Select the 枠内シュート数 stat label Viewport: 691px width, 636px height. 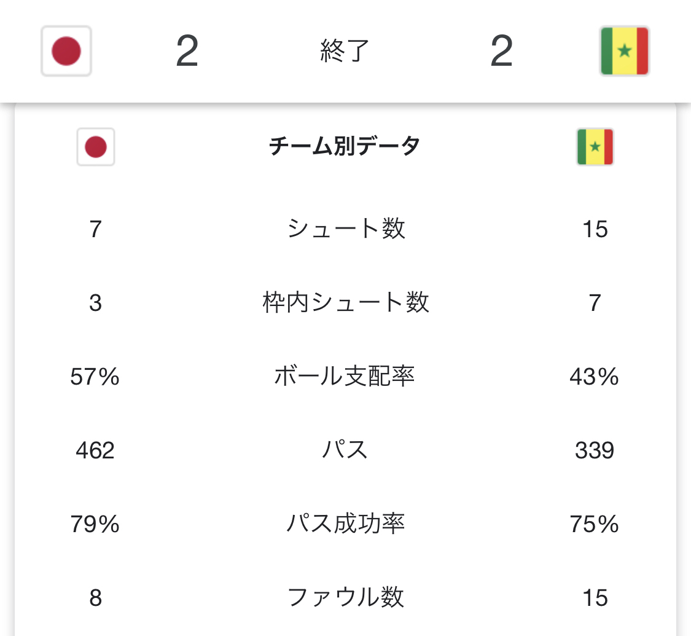point(346,303)
